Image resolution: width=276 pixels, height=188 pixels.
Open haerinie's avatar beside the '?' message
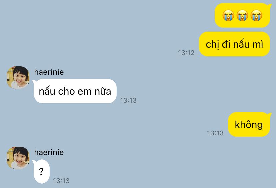point(18,158)
